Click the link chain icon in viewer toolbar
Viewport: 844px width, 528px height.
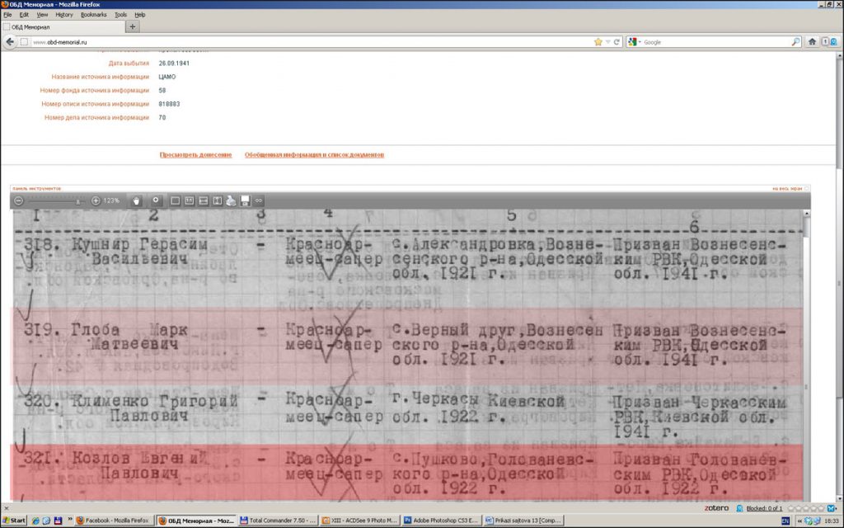259,200
